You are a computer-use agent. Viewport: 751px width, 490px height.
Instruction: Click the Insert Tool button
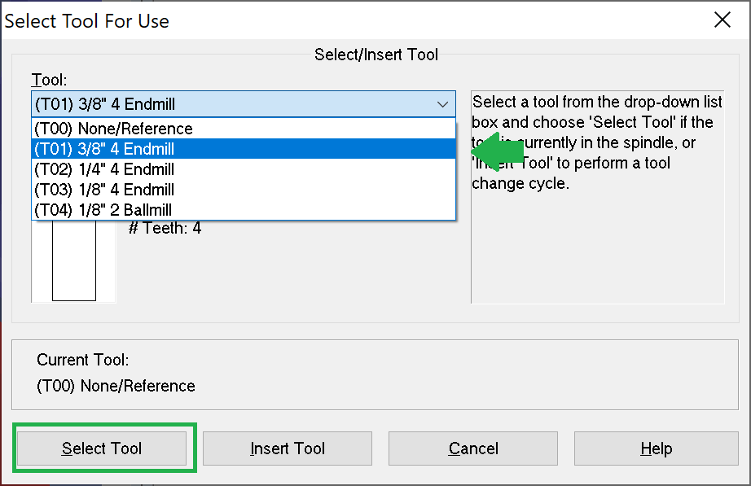coord(288,448)
